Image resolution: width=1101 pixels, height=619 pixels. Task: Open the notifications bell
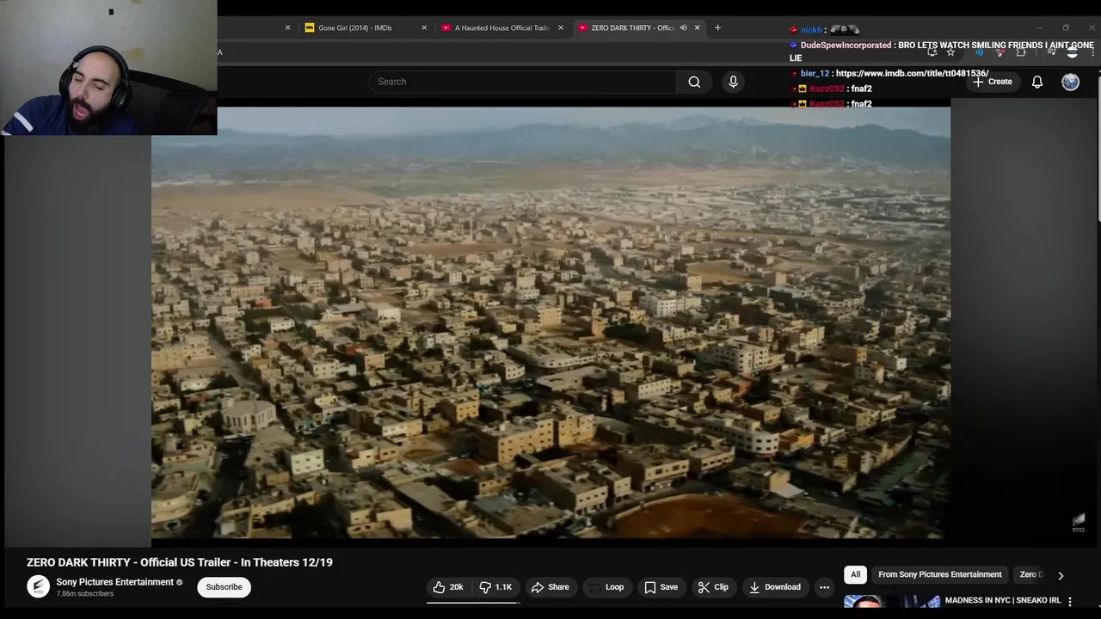point(1037,82)
